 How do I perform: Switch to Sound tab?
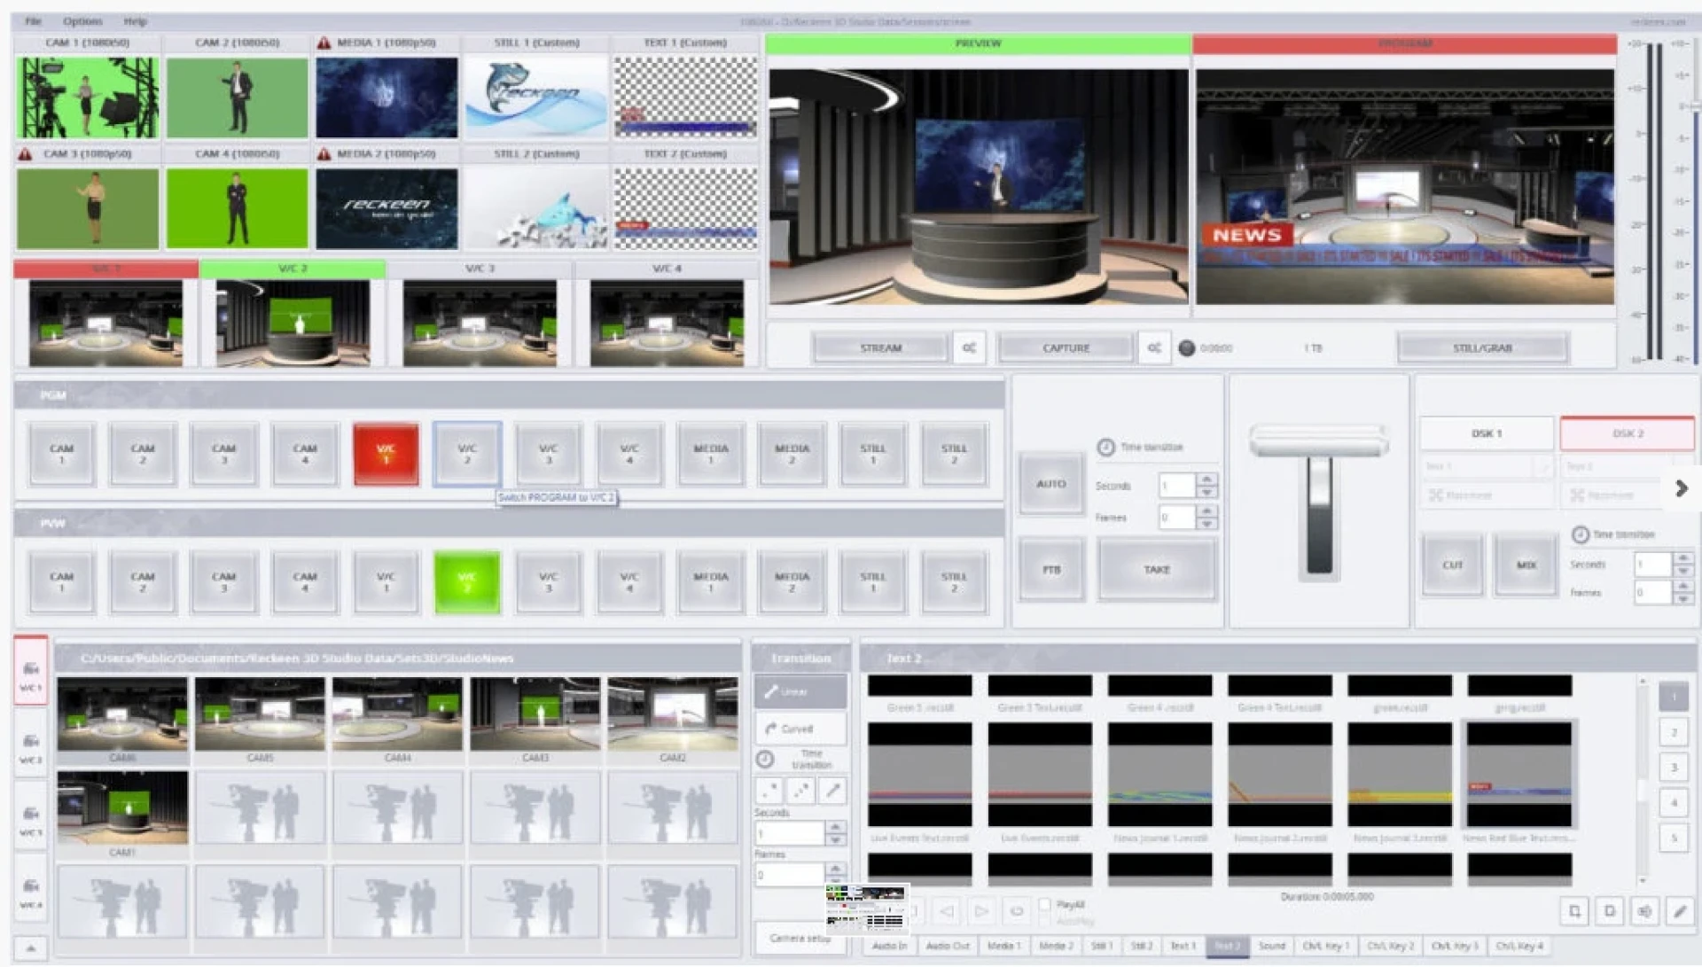pos(1271,946)
